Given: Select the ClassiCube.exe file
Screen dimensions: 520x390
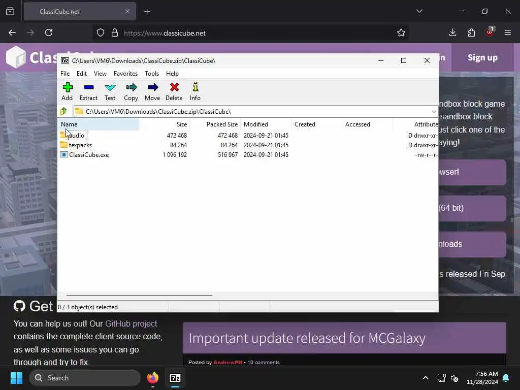Looking at the screenshot, I should click(84, 154).
